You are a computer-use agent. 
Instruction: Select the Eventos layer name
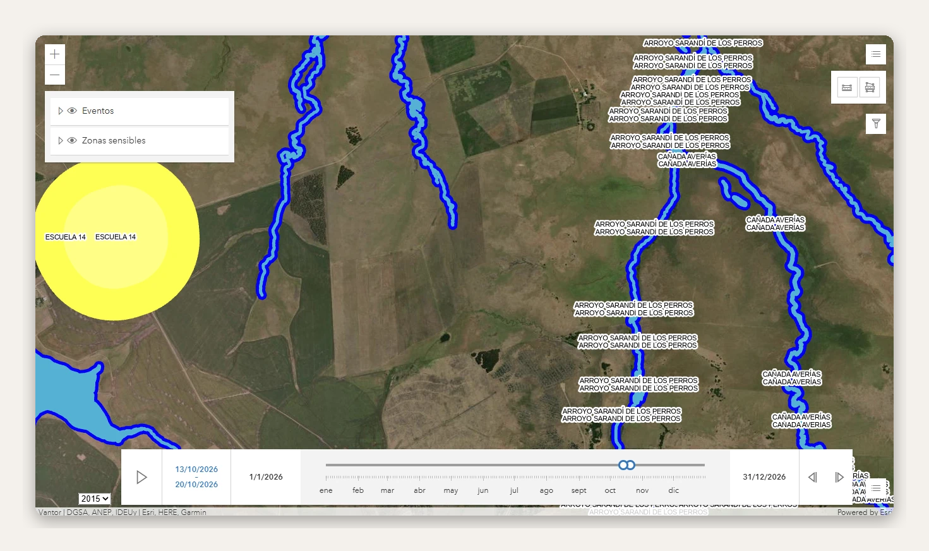click(x=98, y=111)
